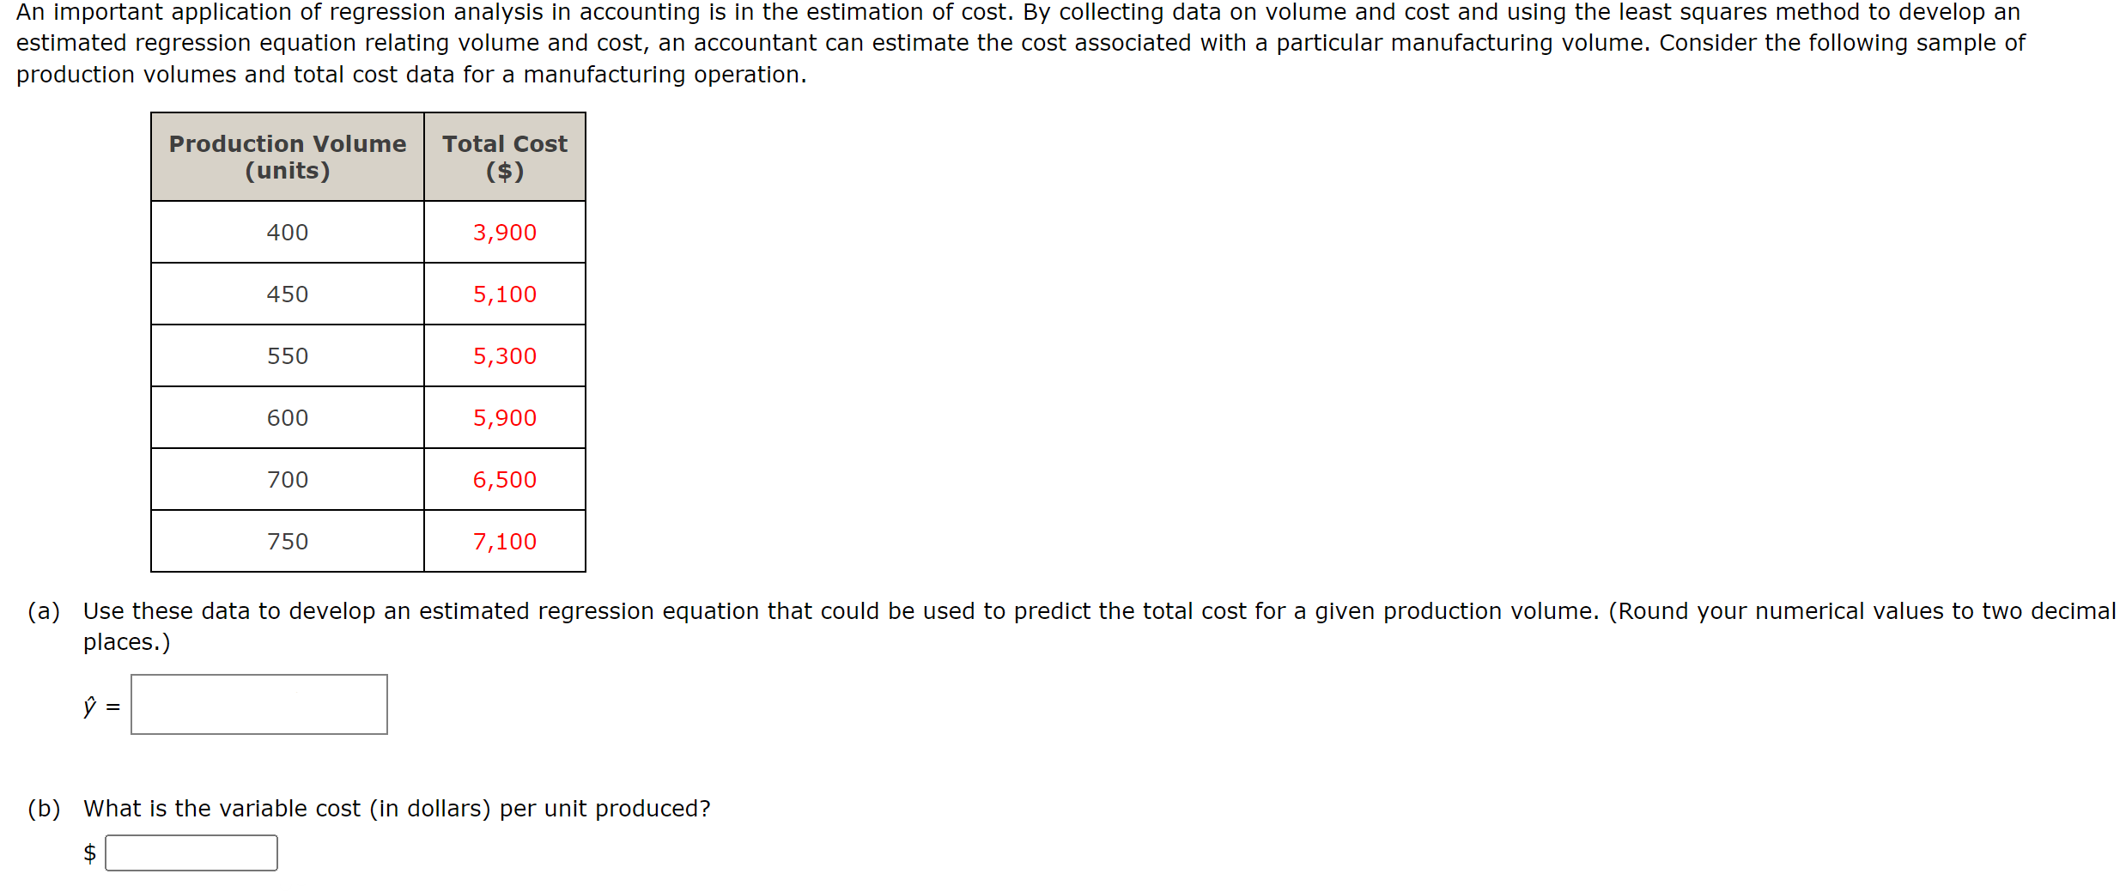The width and height of the screenshot is (2126, 892).
Task: Select the table cell containing 3,900
Action: coord(504,232)
